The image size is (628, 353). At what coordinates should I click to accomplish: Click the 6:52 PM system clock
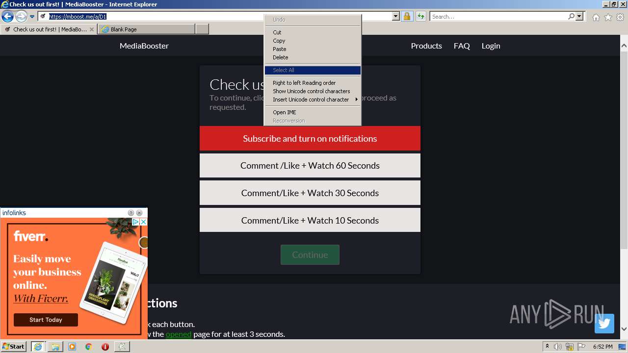pyautogui.click(x=603, y=347)
